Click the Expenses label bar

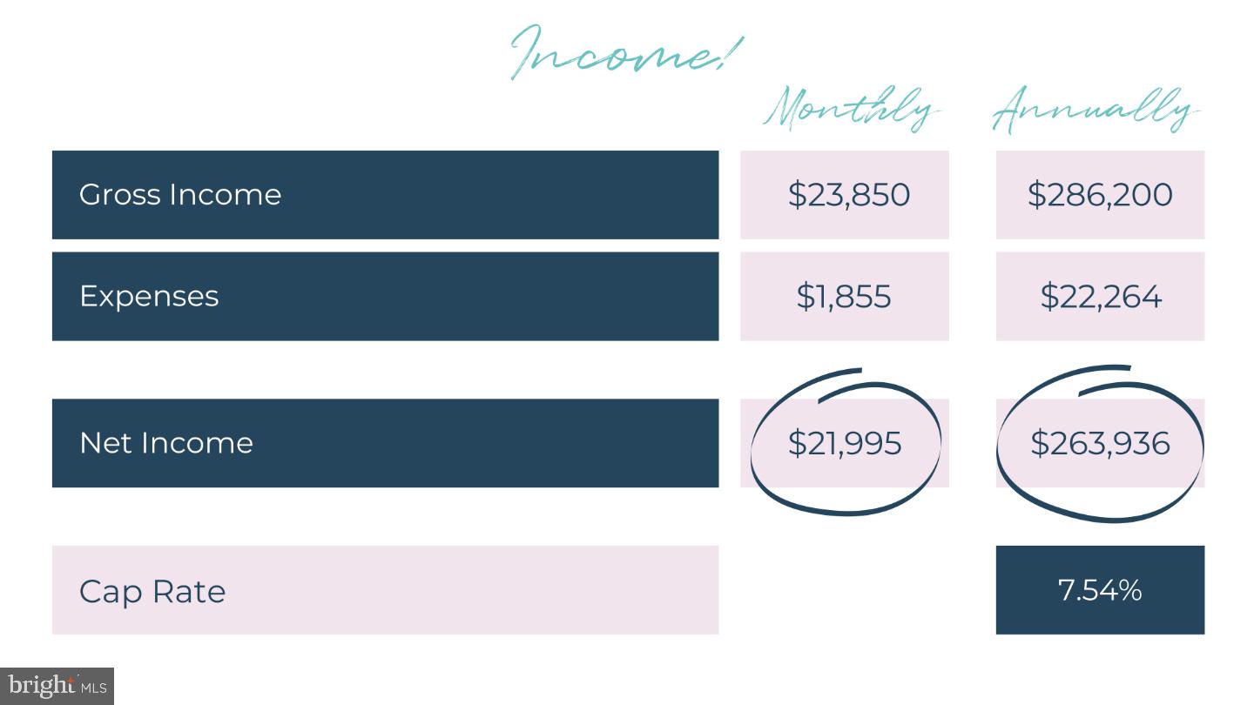click(385, 296)
